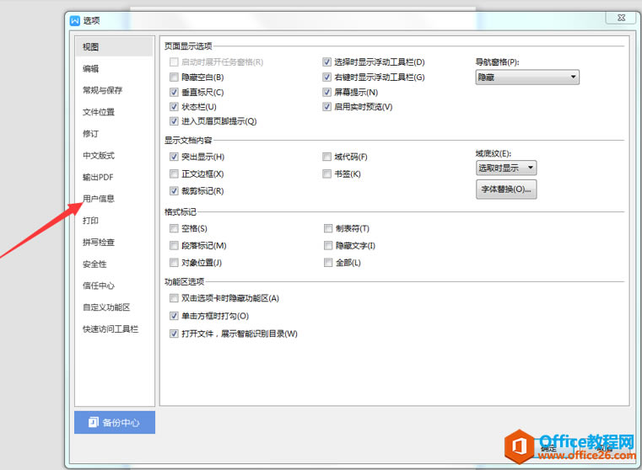Screen dimensions: 642x470
Task: Enable 正文边框(X) checkbox
Action: point(174,174)
